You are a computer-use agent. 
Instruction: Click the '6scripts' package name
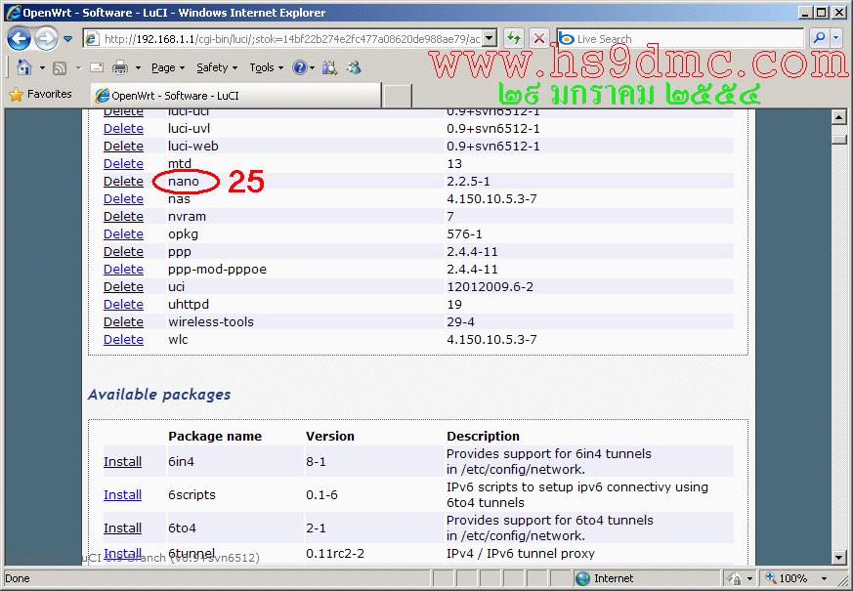pos(192,494)
